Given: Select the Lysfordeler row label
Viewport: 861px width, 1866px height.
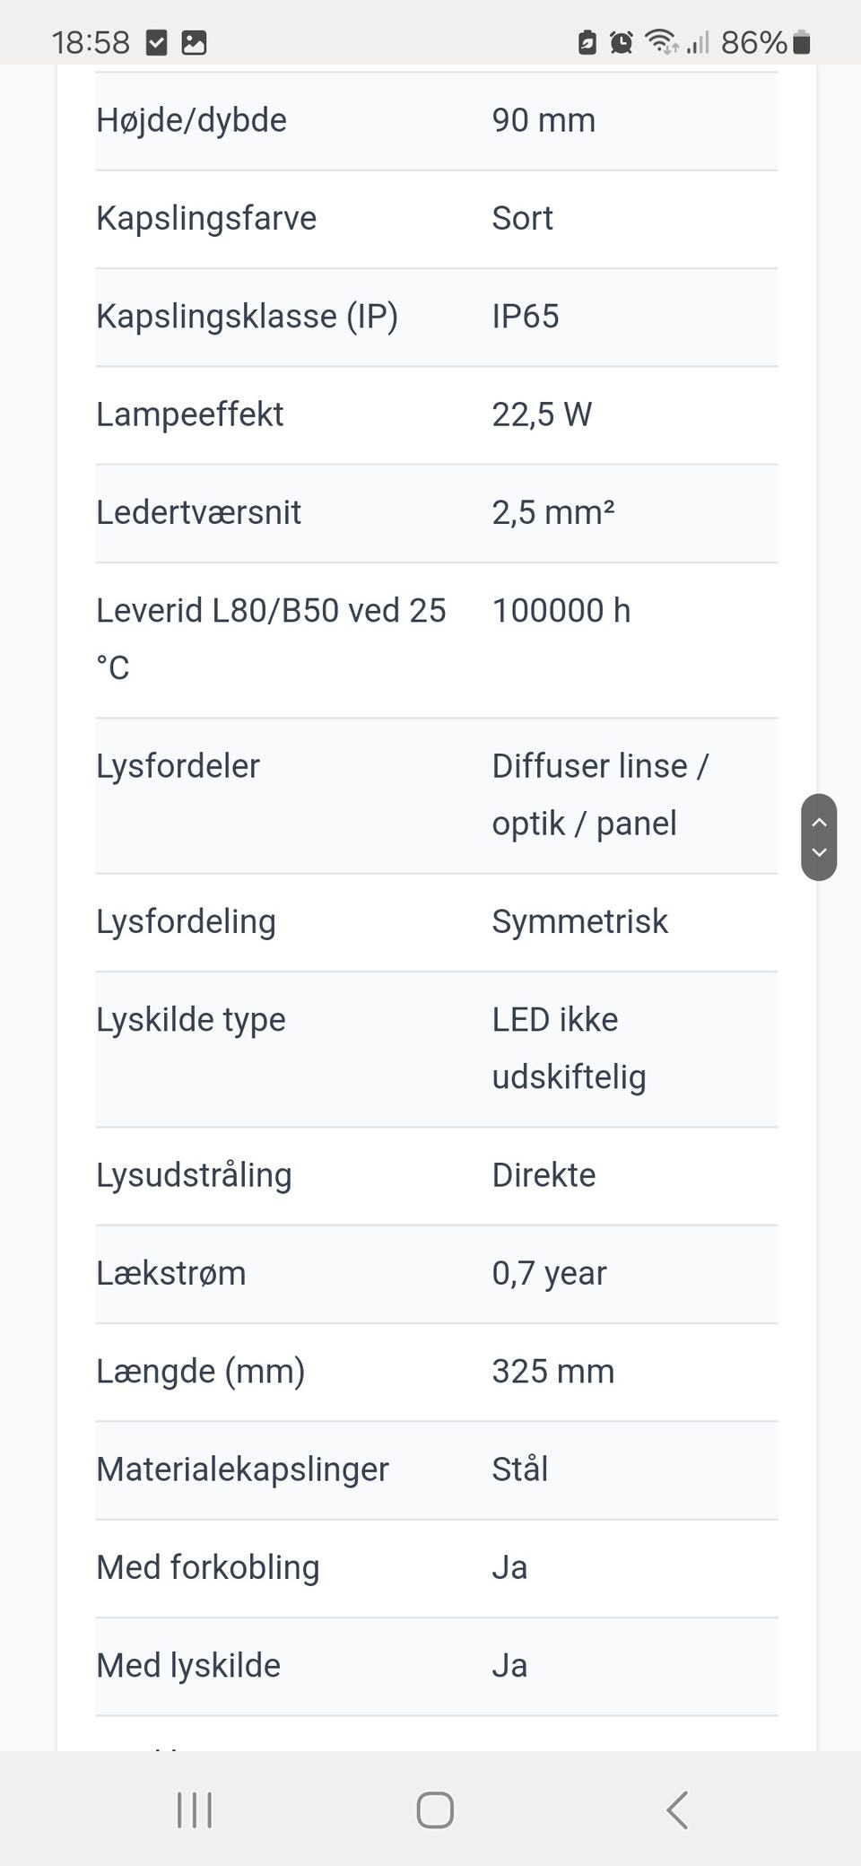Looking at the screenshot, I should pos(178,766).
